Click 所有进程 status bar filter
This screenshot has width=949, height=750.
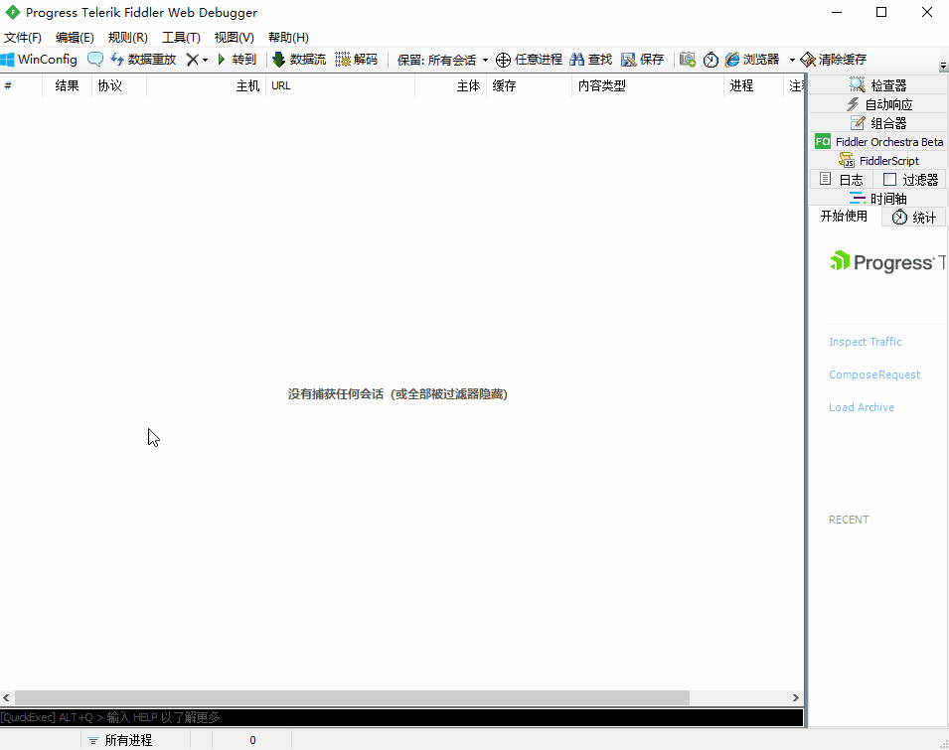(x=135, y=740)
